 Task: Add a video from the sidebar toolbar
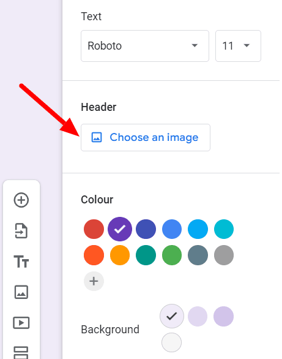(21, 323)
